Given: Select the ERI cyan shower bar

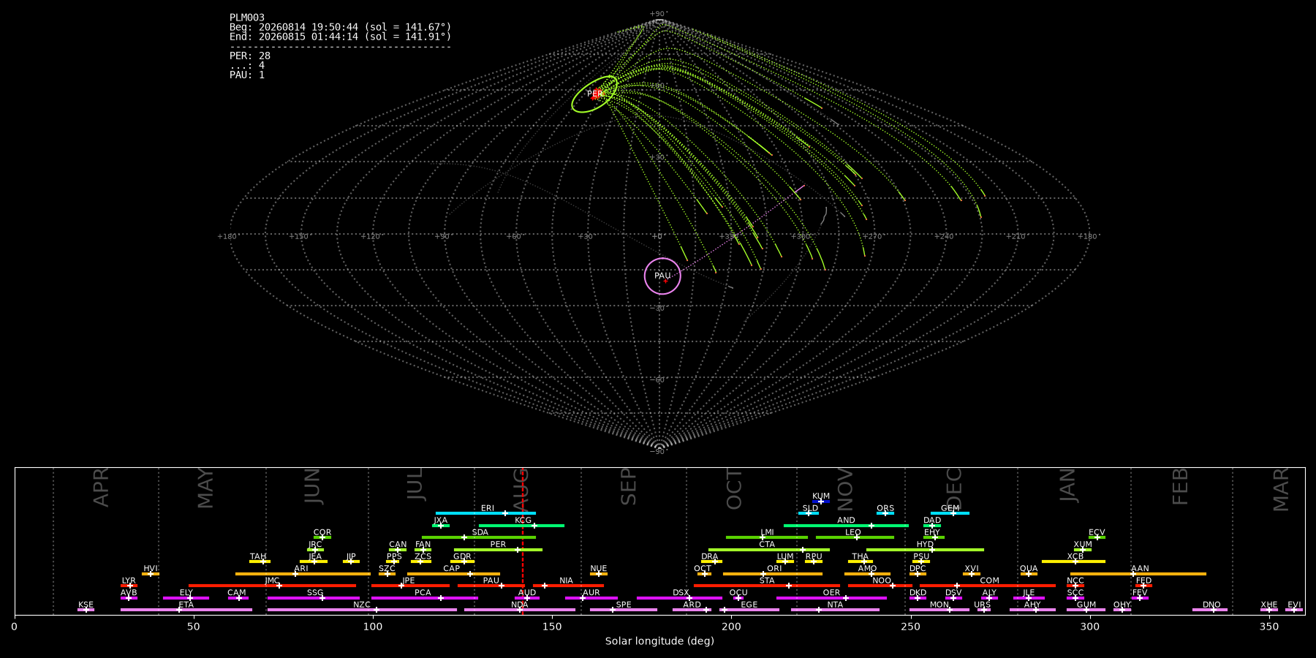Looking at the screenshot, I should [485, 513].
